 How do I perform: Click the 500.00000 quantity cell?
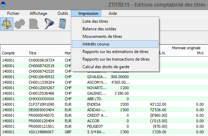tap(120, 77)
